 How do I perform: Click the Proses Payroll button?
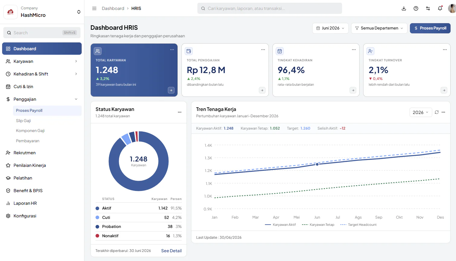tap(430, 28)
